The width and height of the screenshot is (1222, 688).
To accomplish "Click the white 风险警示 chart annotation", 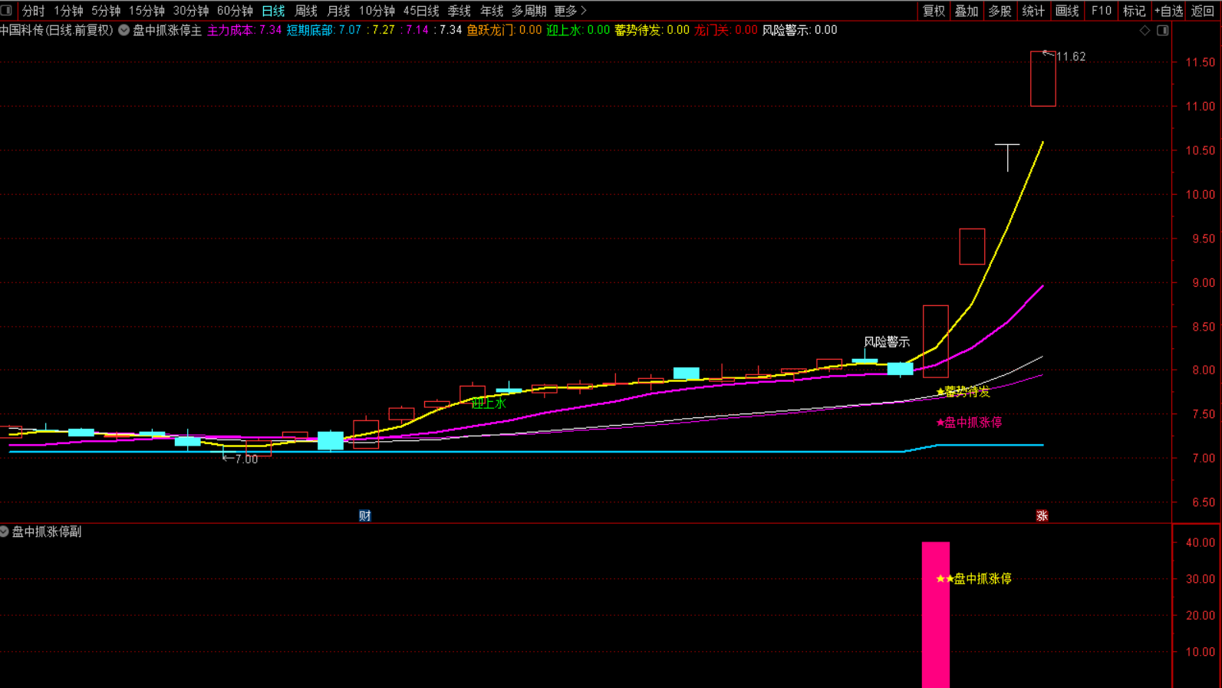I will pos(887,342).
